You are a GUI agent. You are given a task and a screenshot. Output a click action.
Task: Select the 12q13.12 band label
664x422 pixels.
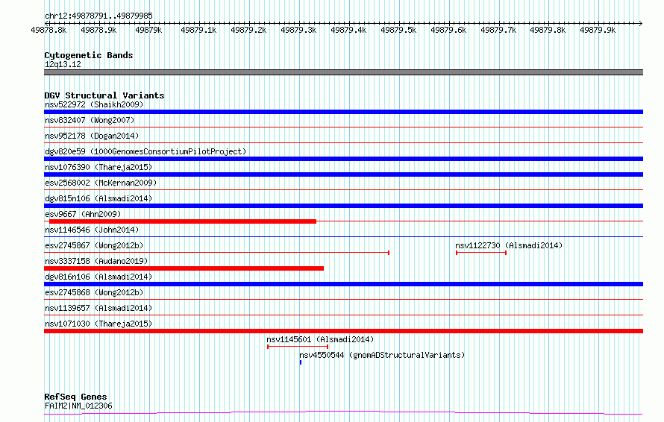coord(63,64)
